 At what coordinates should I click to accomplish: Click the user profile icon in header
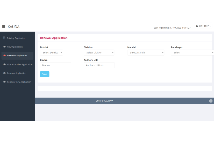coord(197,26)
